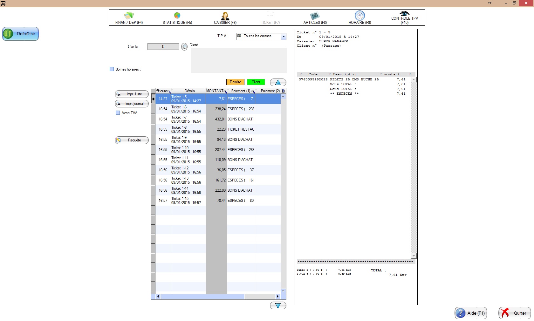Click the Quitter button
The height and width of the screenshot is (321, 534).
(x=515, y=313)
